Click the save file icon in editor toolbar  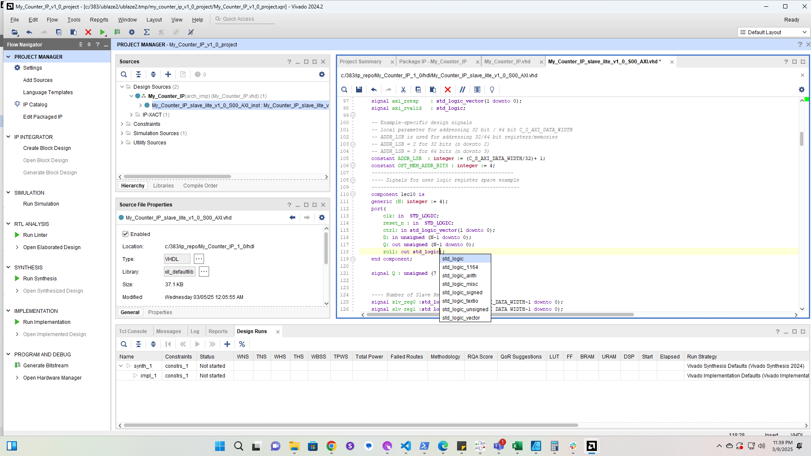pyautogui.click(x=359, y=90)
